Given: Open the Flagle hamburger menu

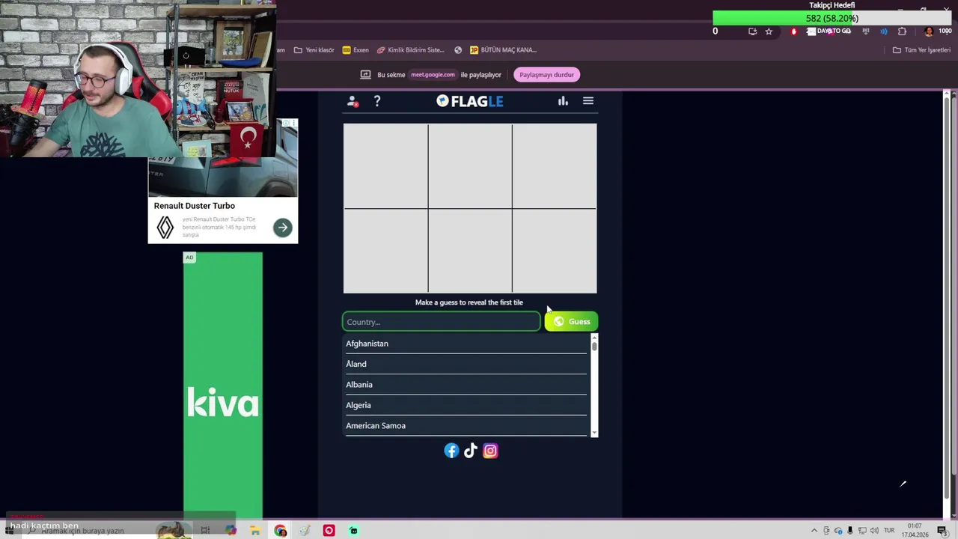Looking at the screenshot, I should [x=588, y=101].
